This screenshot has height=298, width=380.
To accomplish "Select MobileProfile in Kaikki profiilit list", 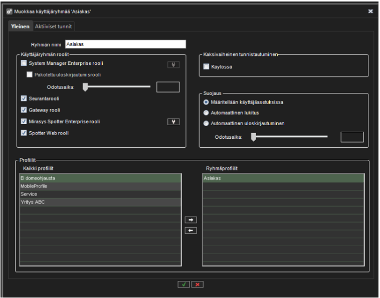I will click(x=100, y=186).
